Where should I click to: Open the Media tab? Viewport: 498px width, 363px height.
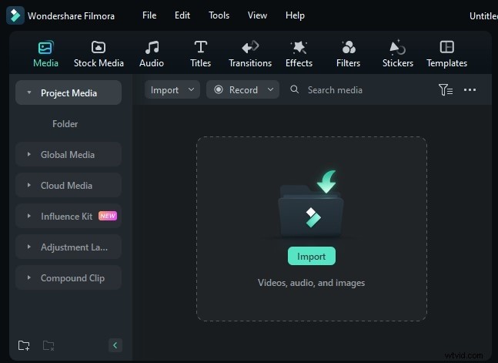[x=45, y=54]
